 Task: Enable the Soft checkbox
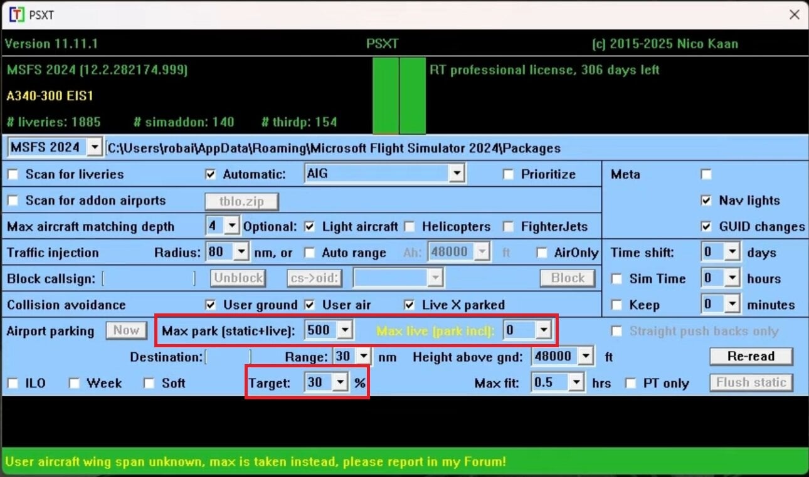tap(149, 383)
